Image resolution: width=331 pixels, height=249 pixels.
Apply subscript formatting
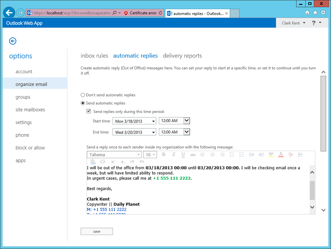tap(123, 162)
